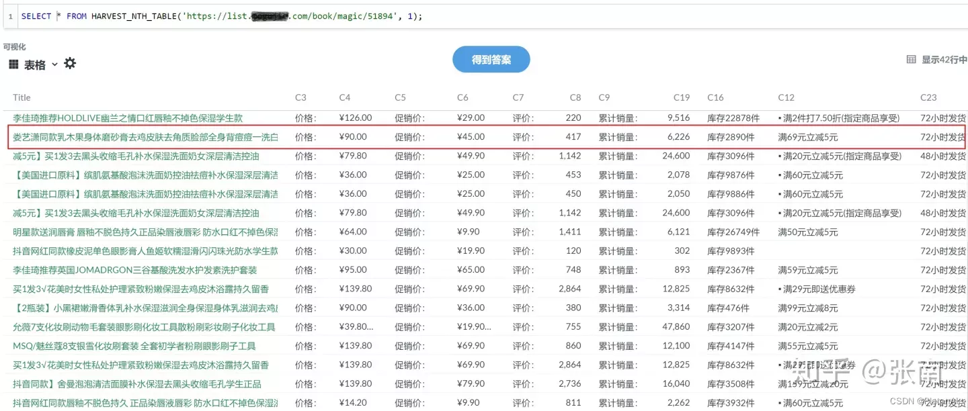Viewport: 968px width, 411px height.
Task: Click the 可视化 section label
Action: (14, 47)
